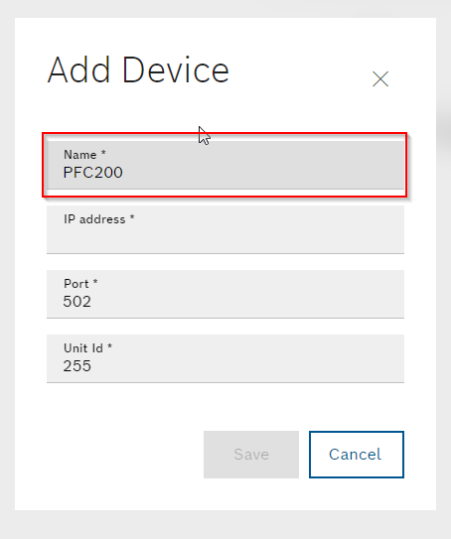The image size is (451, 539).
Task: Select the "Port" field label
Action: click(x=76, y=284)
